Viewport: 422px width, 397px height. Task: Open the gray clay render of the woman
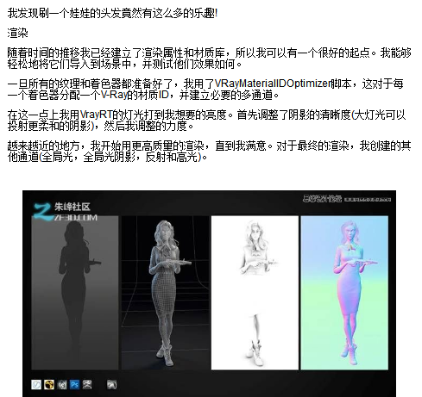(x=165, y=293)
